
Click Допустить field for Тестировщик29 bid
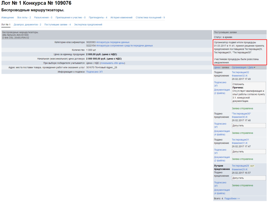(x=249, y=178)
